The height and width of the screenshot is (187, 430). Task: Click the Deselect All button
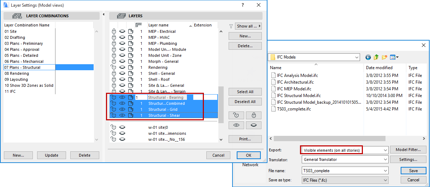245,102
